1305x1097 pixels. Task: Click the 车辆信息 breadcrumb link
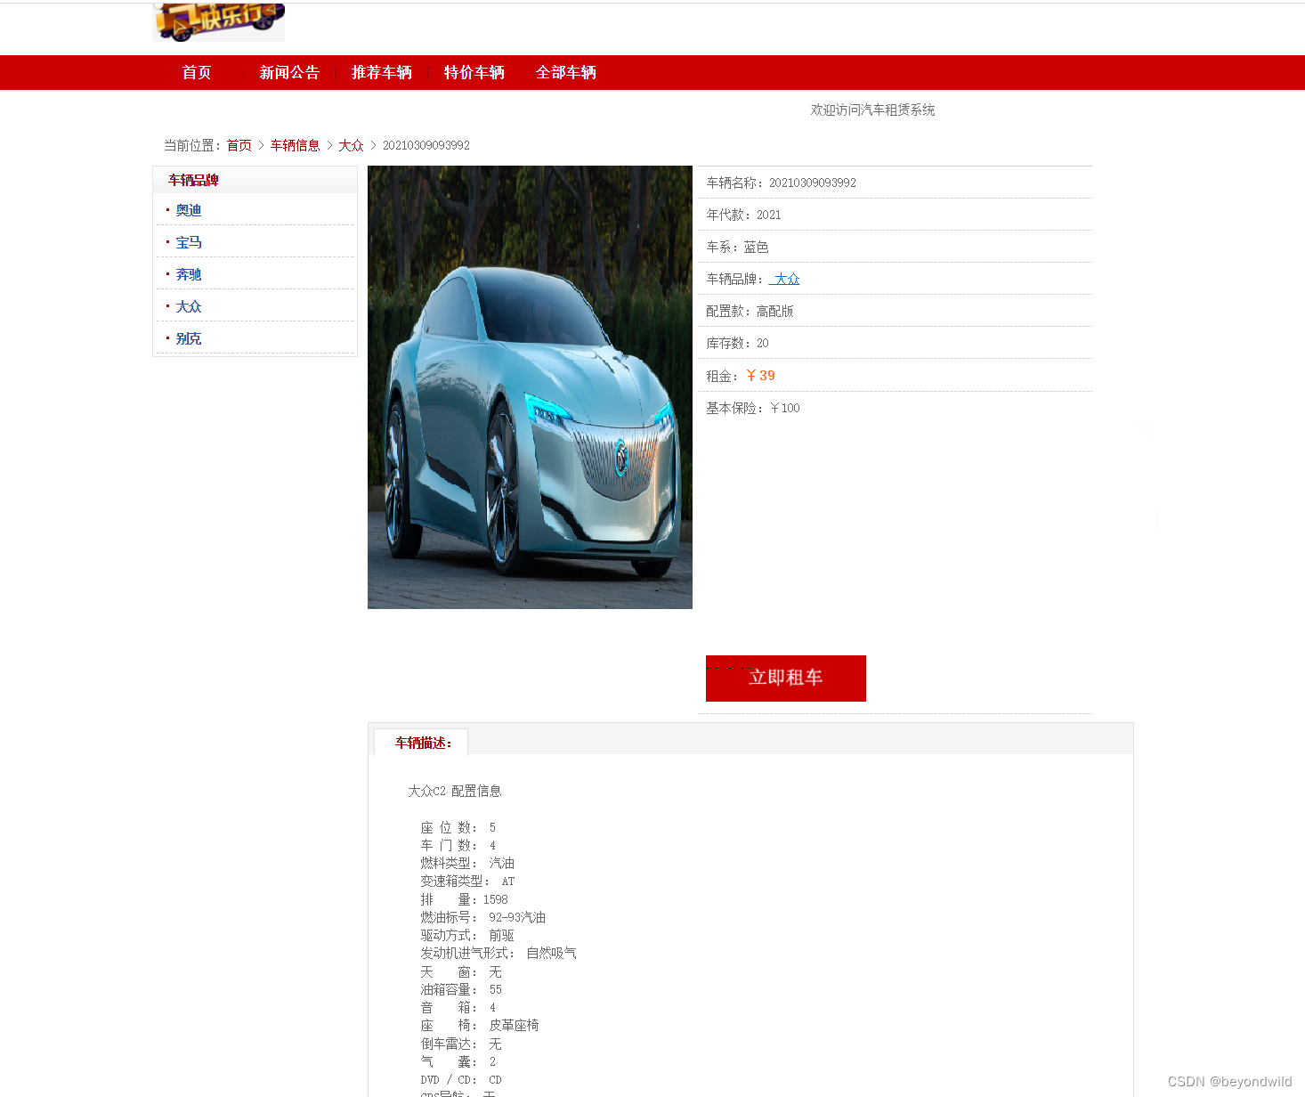tap(296, 145)
